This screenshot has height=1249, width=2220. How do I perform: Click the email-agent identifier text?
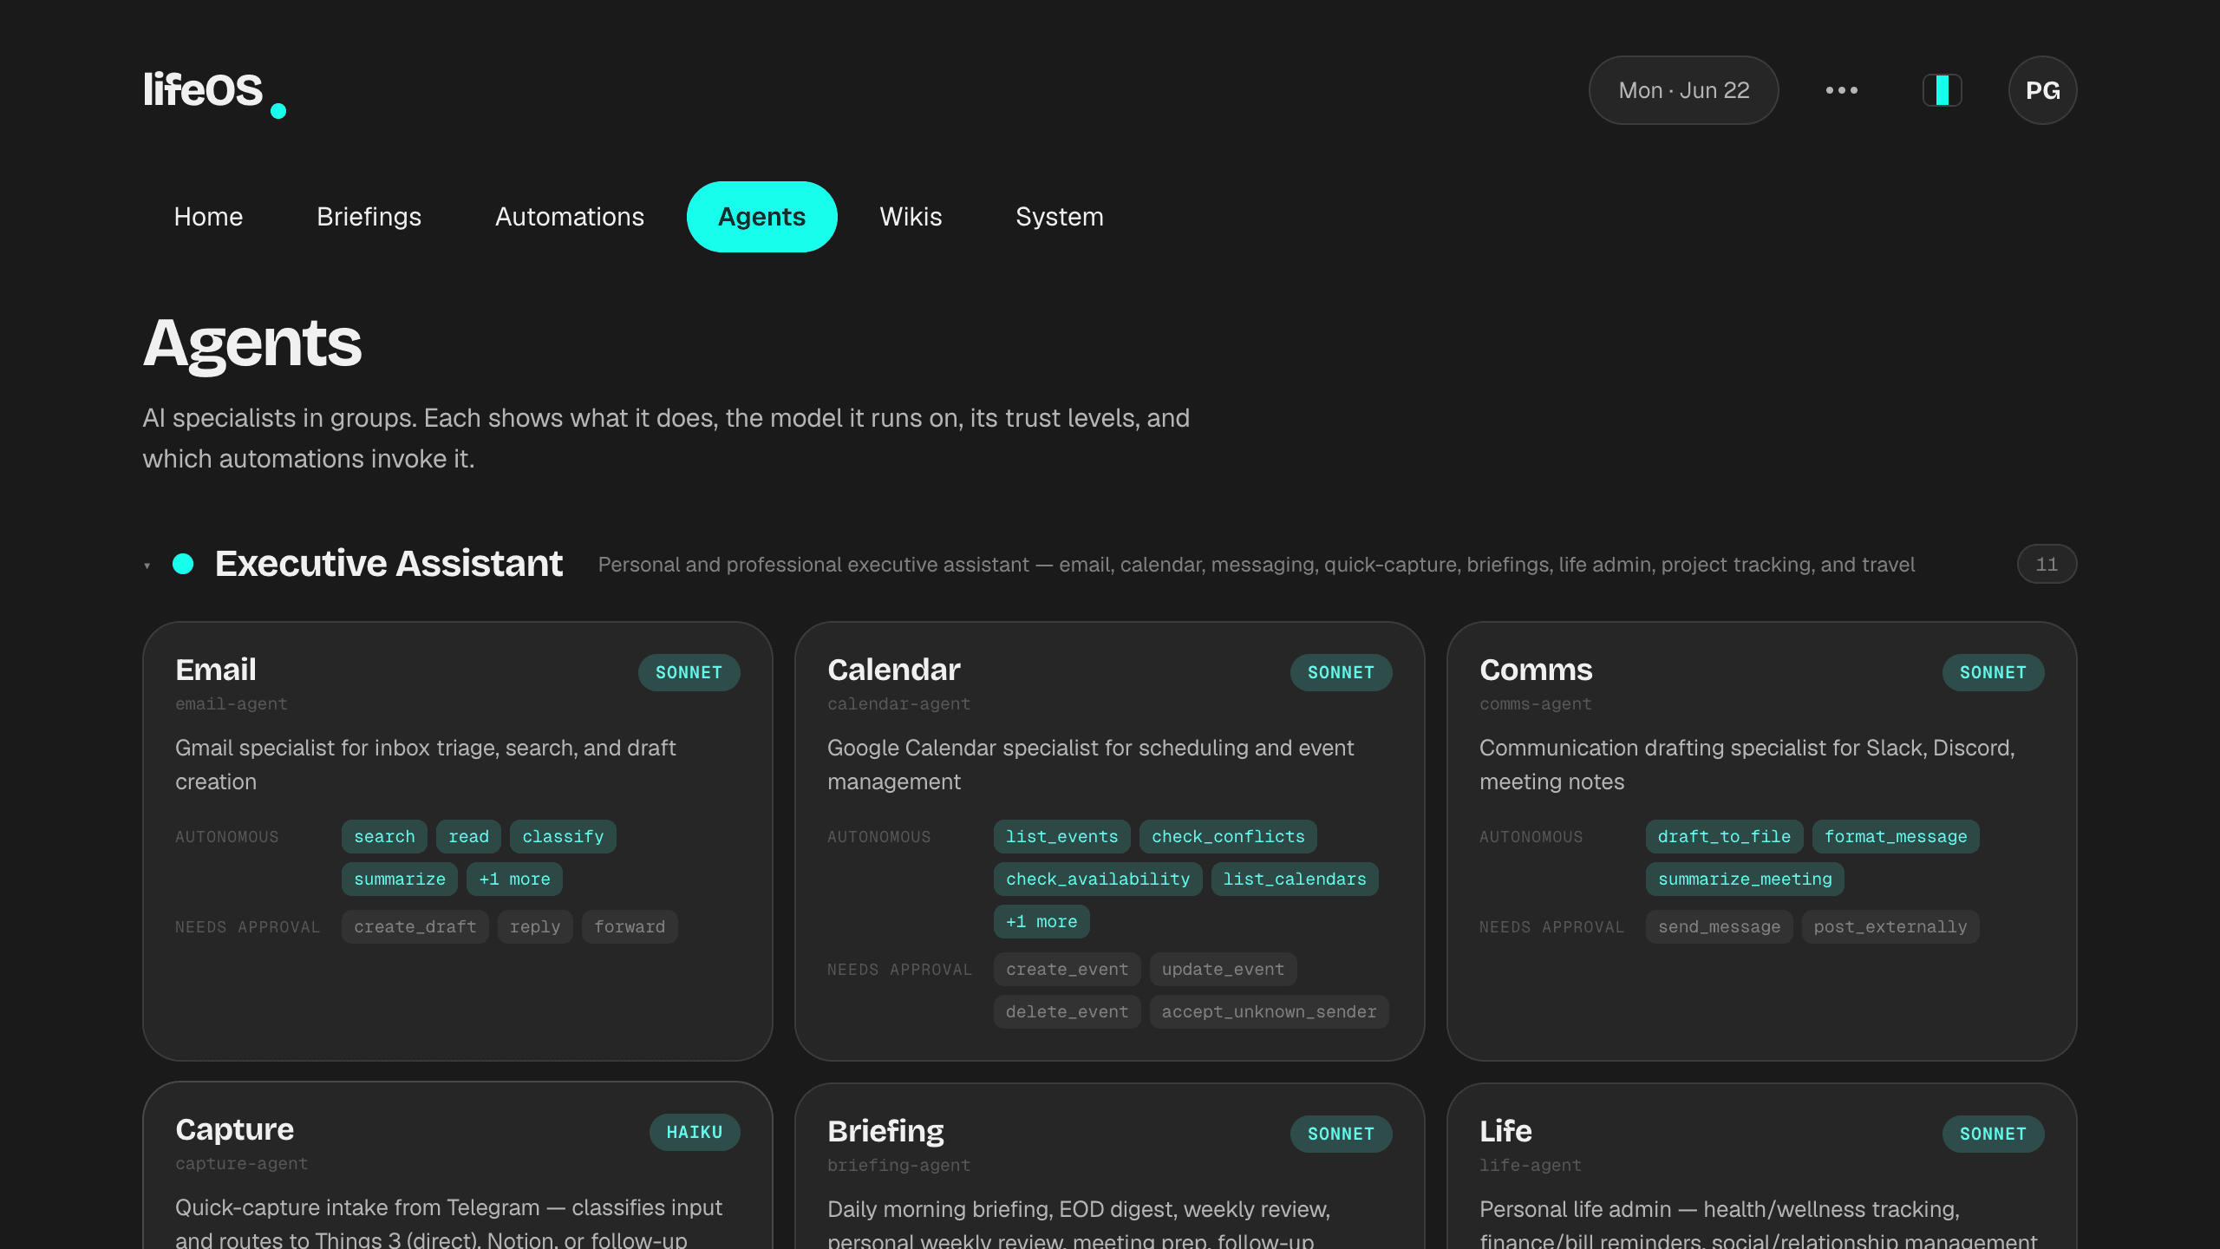(x=231, y=704)
